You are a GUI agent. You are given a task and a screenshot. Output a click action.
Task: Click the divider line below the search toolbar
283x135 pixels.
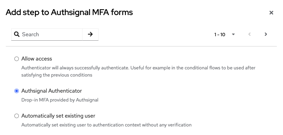pyautogui.click(x=141, y=46)
